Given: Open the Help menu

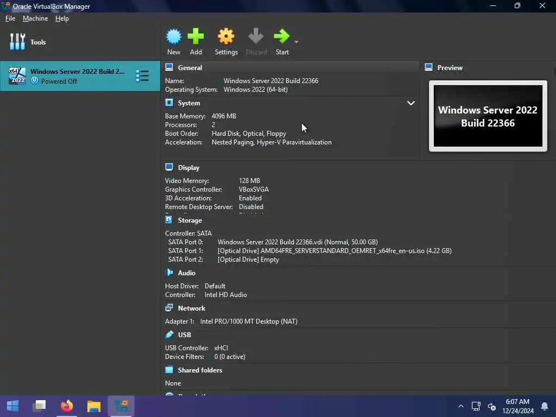Looking at the screenshot, I should tap(62, 18).
